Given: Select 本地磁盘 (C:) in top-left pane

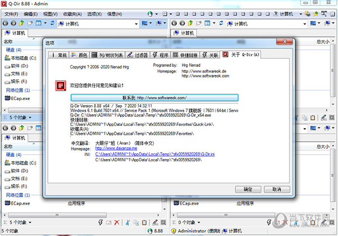Looking at the screenshot, I should click(x=20, y=58).
